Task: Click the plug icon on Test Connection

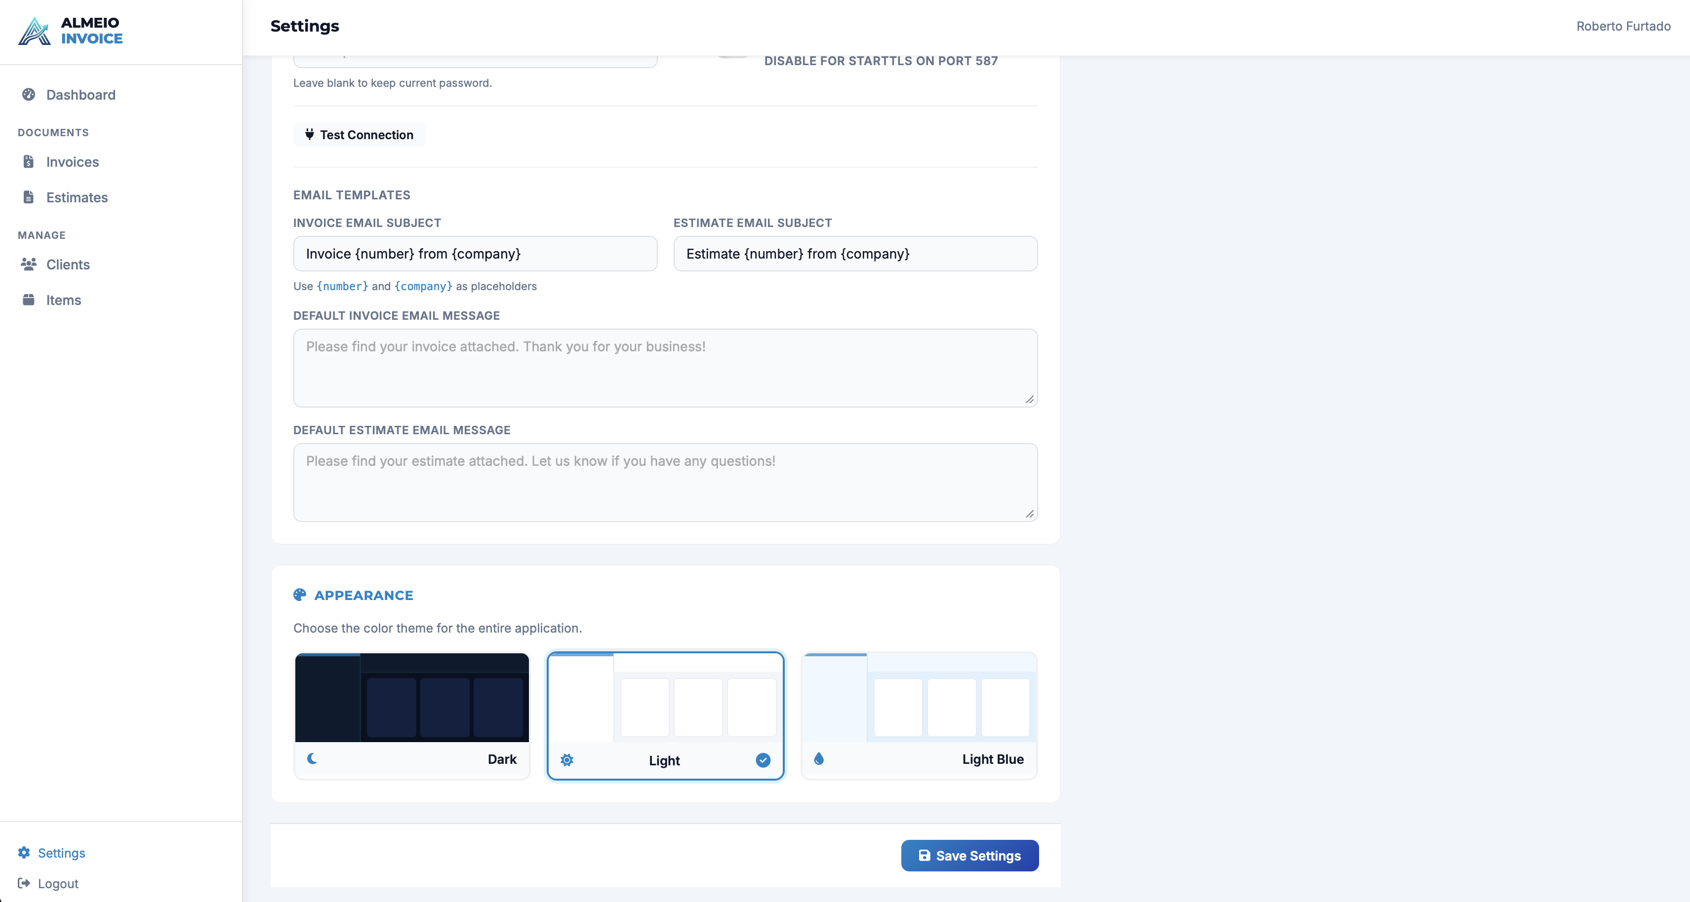Action: (x=310, y=134)
